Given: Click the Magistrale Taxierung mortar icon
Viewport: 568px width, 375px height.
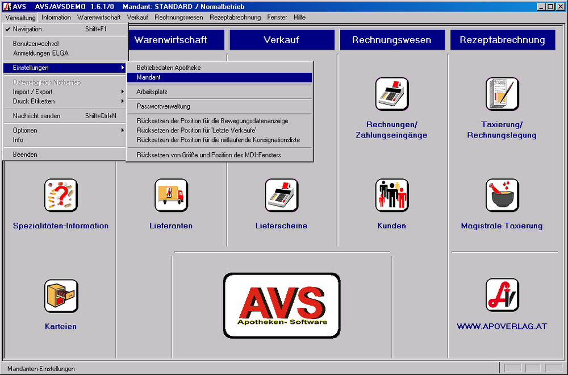Looking at the screenshot, I should pyautogui.click(x=502, y=195).
